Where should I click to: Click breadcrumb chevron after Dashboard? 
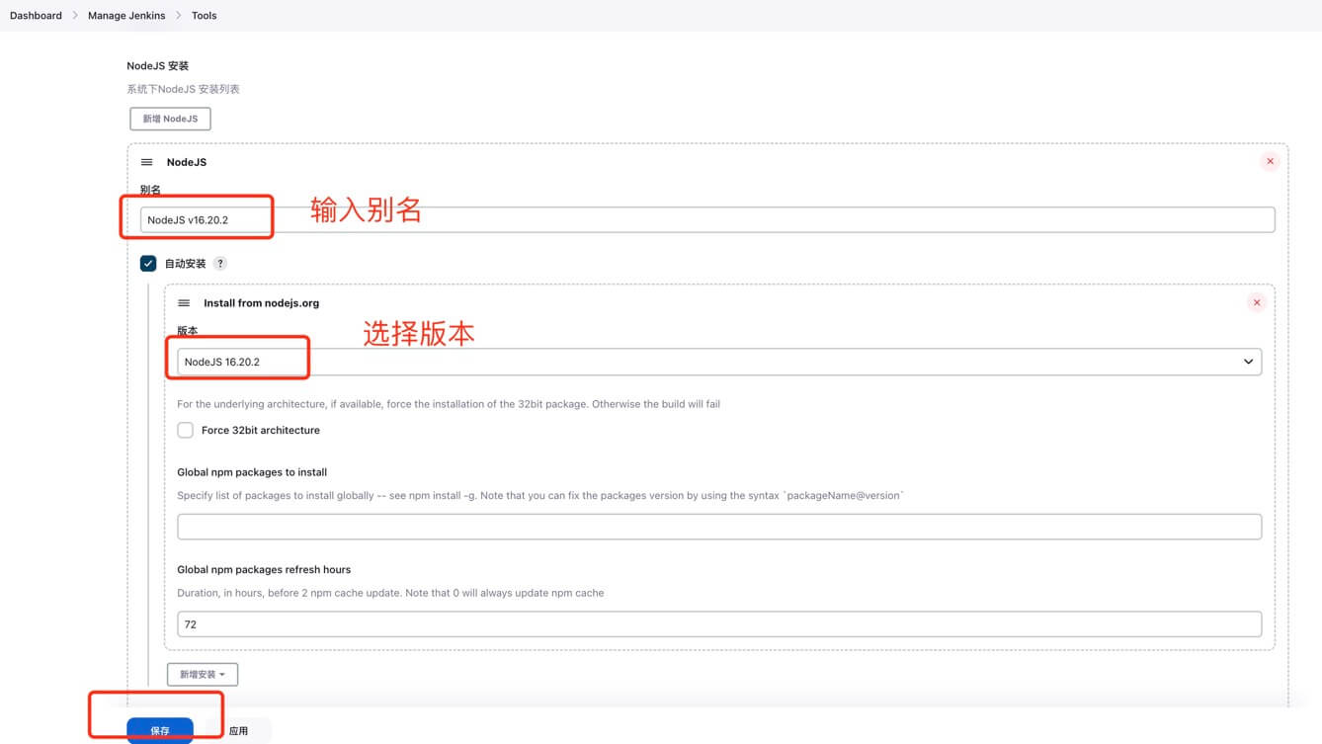point(75,16)
